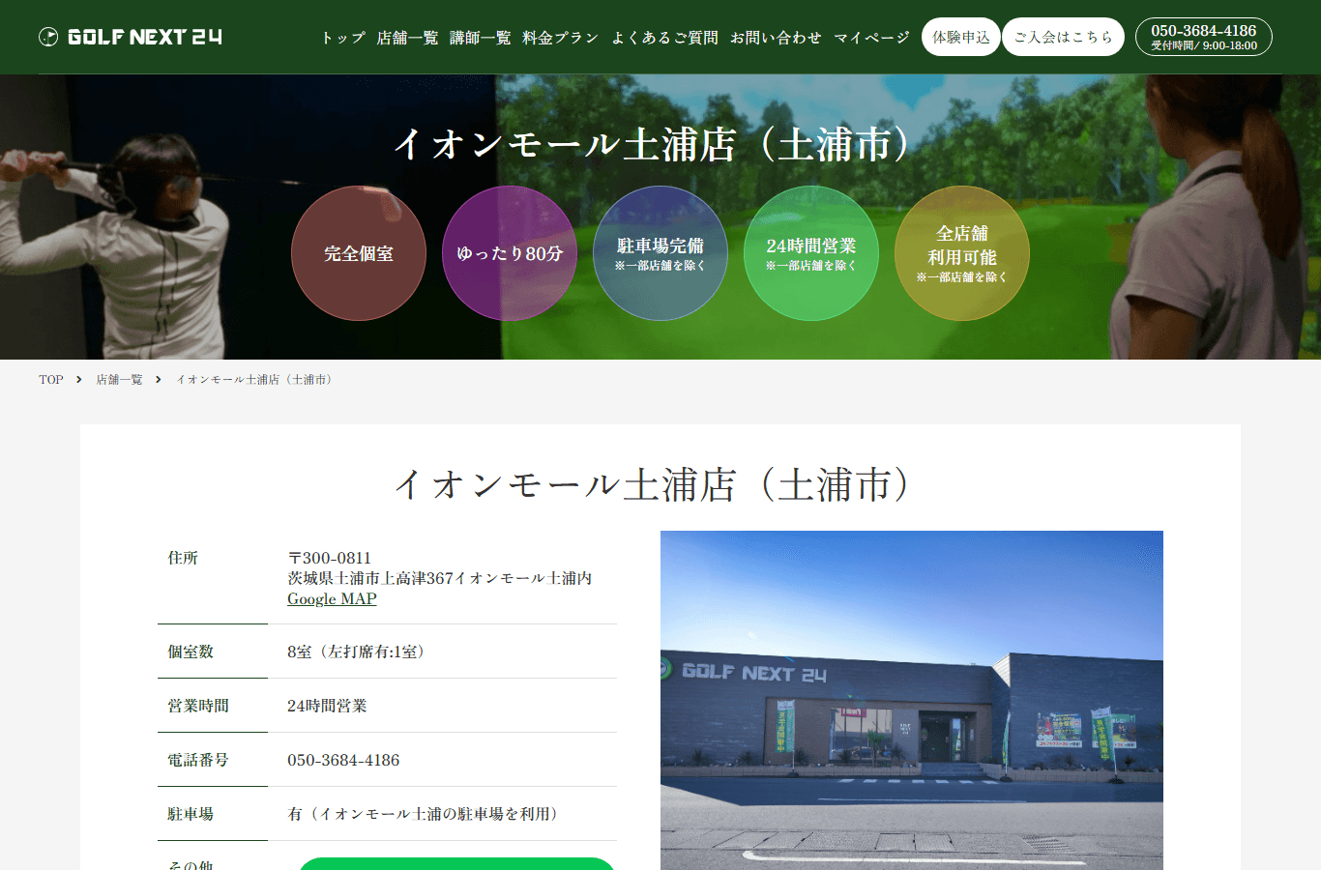Viewport: 1321px width, 870px height.
Task: Click the postal code 〒300-0811
Action: [x=329, y=558]
